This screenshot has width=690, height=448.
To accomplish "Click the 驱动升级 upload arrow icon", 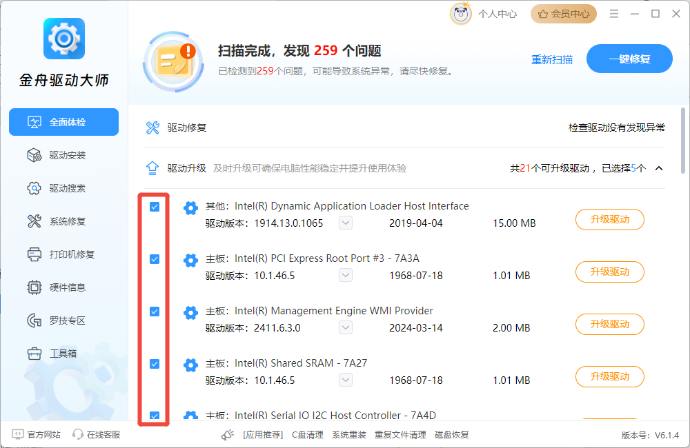I will pos(152,168).
